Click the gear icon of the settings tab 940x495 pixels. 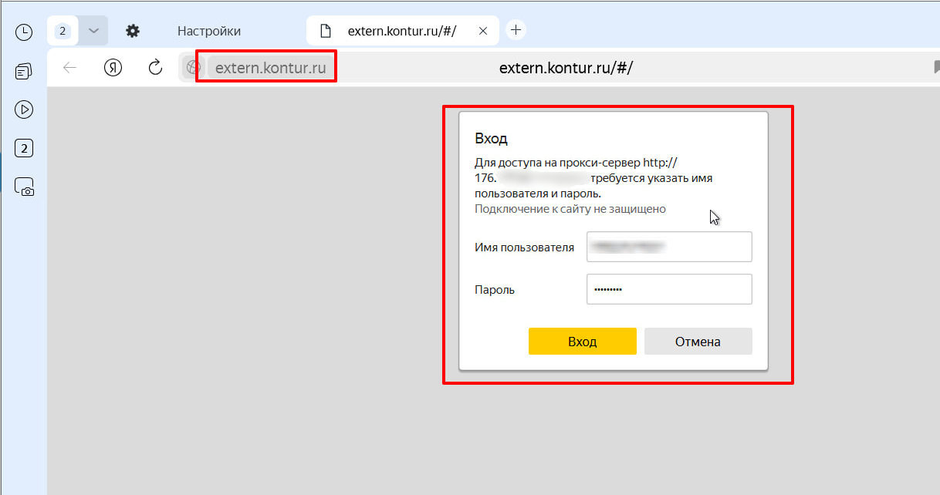point(133,31)
